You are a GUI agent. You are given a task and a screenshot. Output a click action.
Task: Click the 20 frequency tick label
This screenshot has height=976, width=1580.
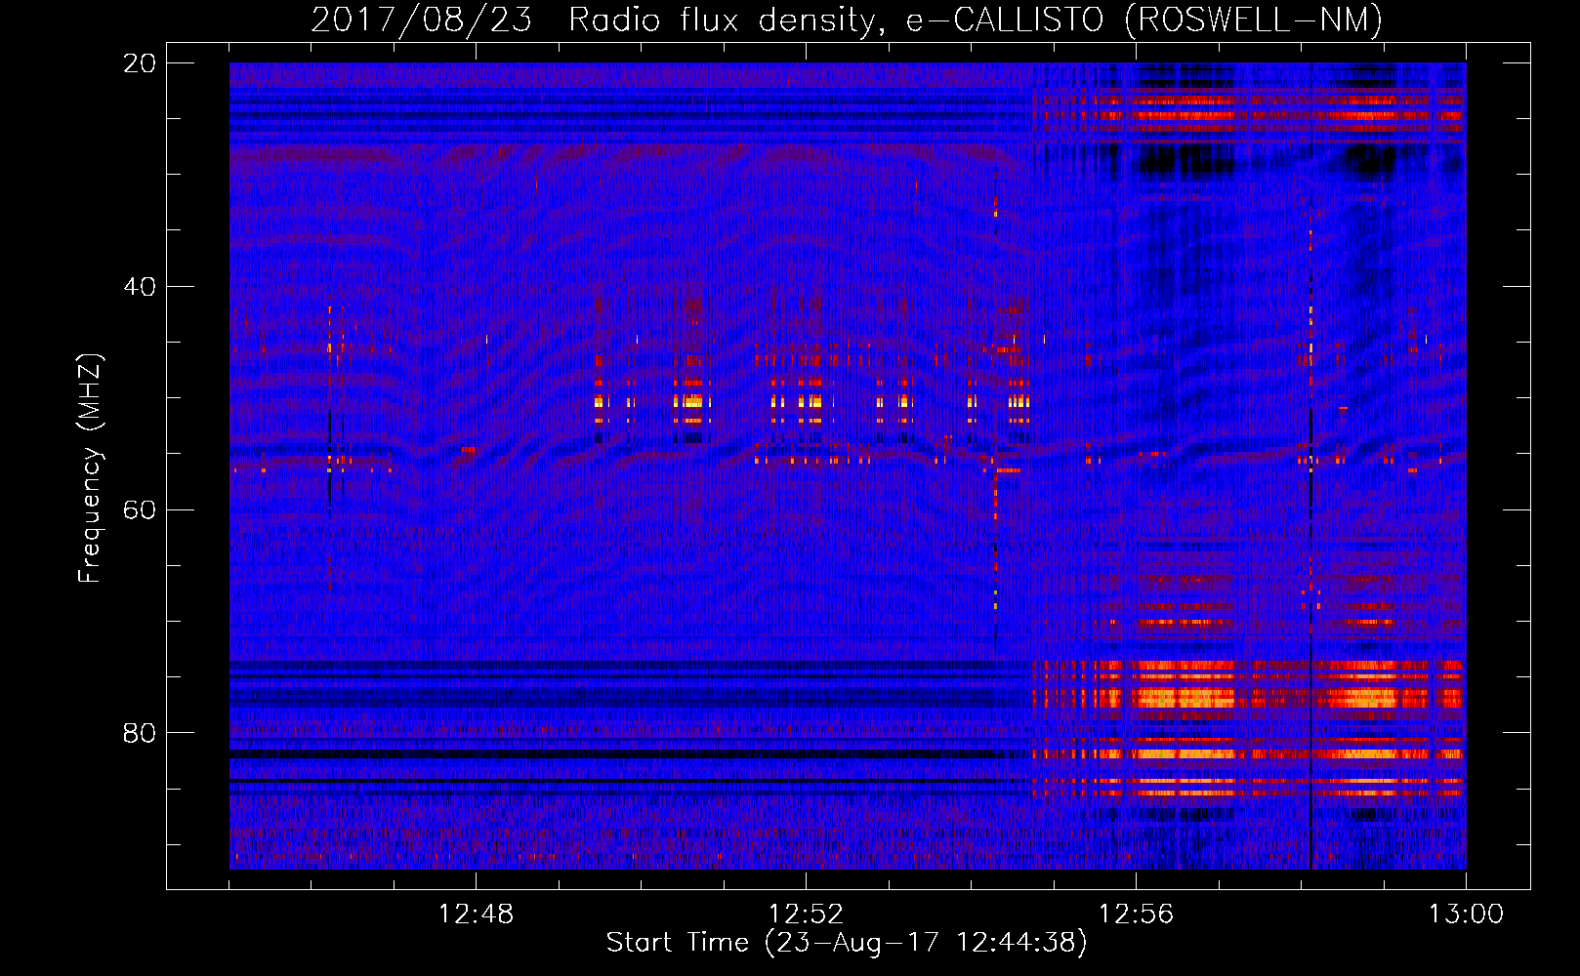coord(140,63)
